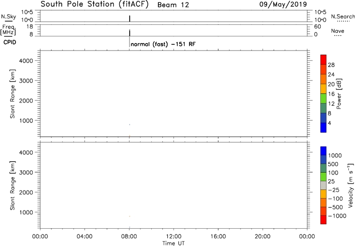Click the red bottom Velocity colorbar segment
This screenshot has height=246, width=355.
click(x=323, y=220)
